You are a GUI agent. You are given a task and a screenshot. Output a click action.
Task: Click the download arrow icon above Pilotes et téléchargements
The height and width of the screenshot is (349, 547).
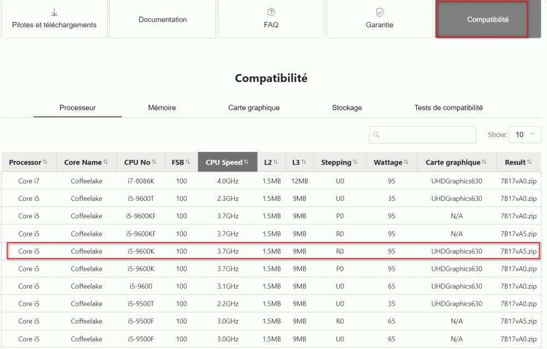(54, 13)
